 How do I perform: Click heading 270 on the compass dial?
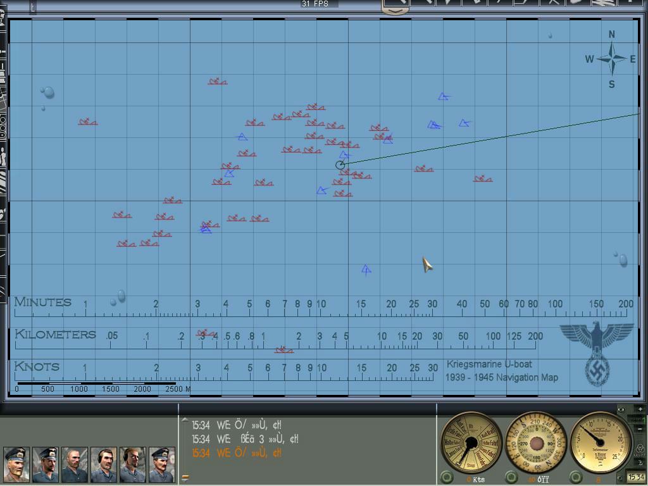(523, 444)
